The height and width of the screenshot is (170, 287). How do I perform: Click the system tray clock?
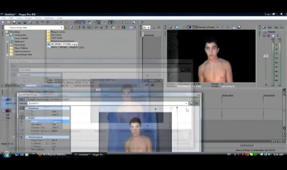pos(279,155)
